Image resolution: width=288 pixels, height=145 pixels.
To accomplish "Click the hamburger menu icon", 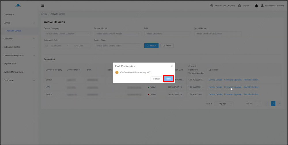I will click(x=43, y=6).
